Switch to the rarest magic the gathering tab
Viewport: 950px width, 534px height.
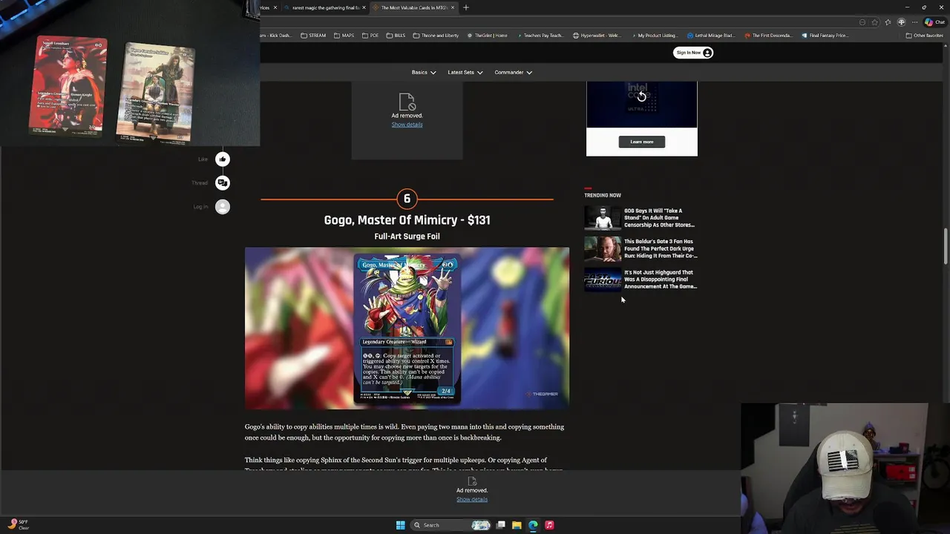click(x=324, y=7)
